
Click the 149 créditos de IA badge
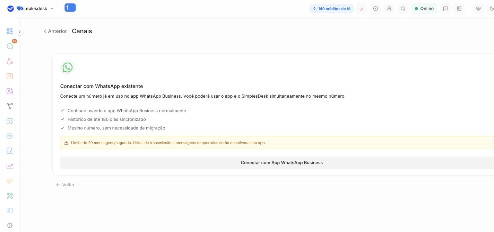tap(331, 9)
